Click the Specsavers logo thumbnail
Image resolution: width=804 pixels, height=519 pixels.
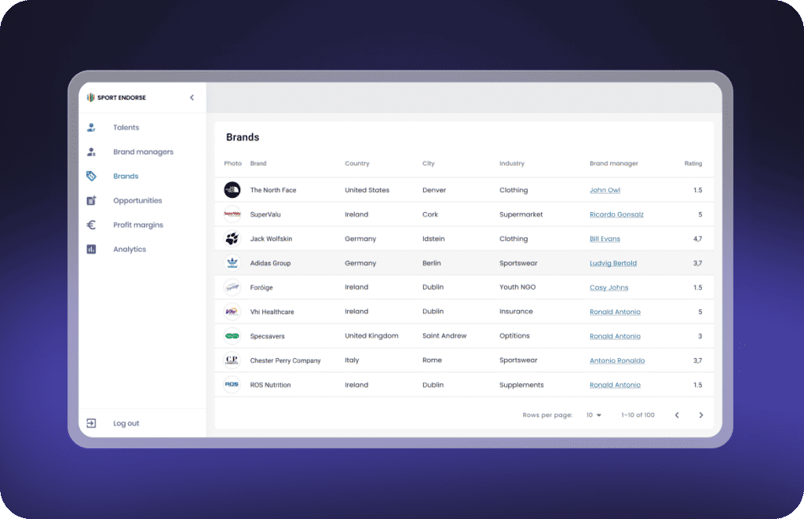point(232,336)
